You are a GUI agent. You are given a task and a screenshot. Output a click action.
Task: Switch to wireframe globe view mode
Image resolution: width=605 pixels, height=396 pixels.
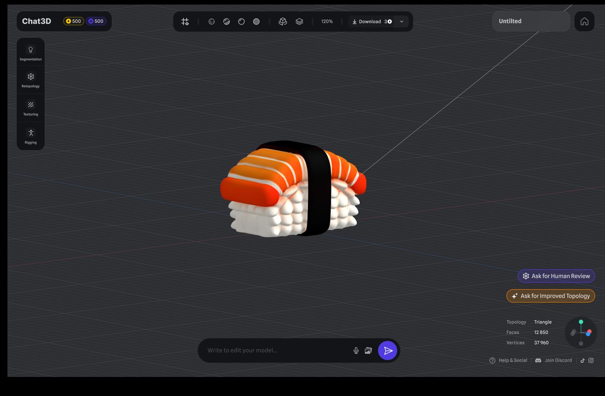[212, 22]
